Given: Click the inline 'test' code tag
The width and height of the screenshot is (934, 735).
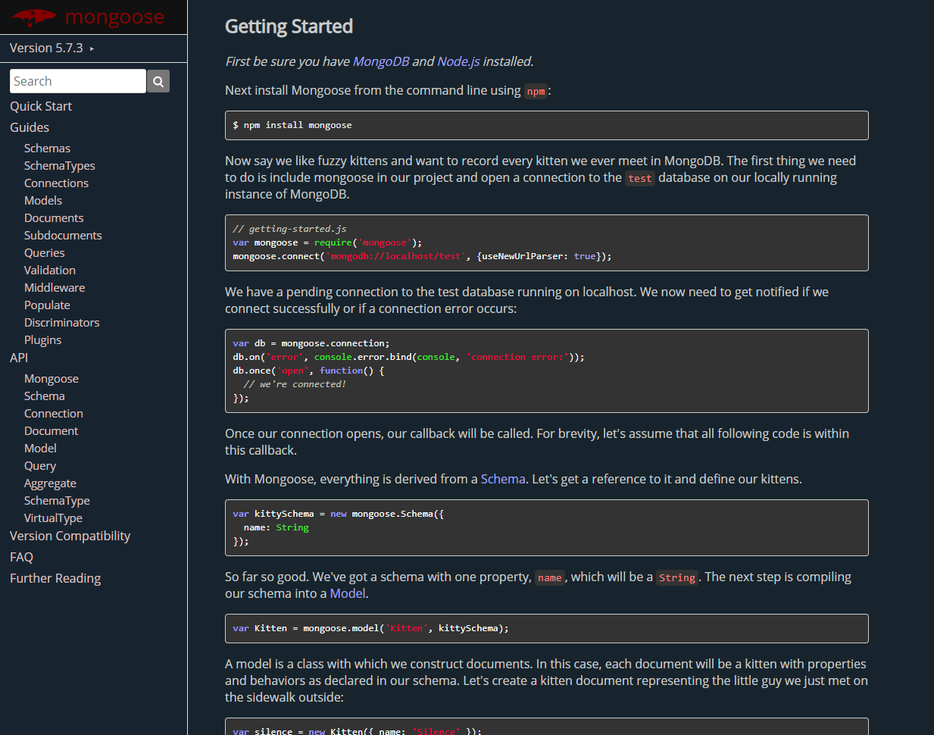Looking at the screenshot, I should click(640, 178).
